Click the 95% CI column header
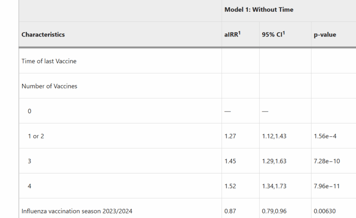This screenshot has width=356, height=218. [273, 34]
